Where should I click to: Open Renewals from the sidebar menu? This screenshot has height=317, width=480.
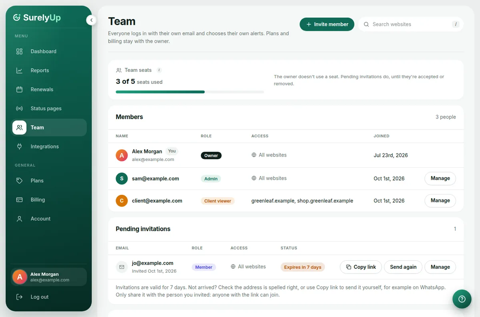click(49, 89)
